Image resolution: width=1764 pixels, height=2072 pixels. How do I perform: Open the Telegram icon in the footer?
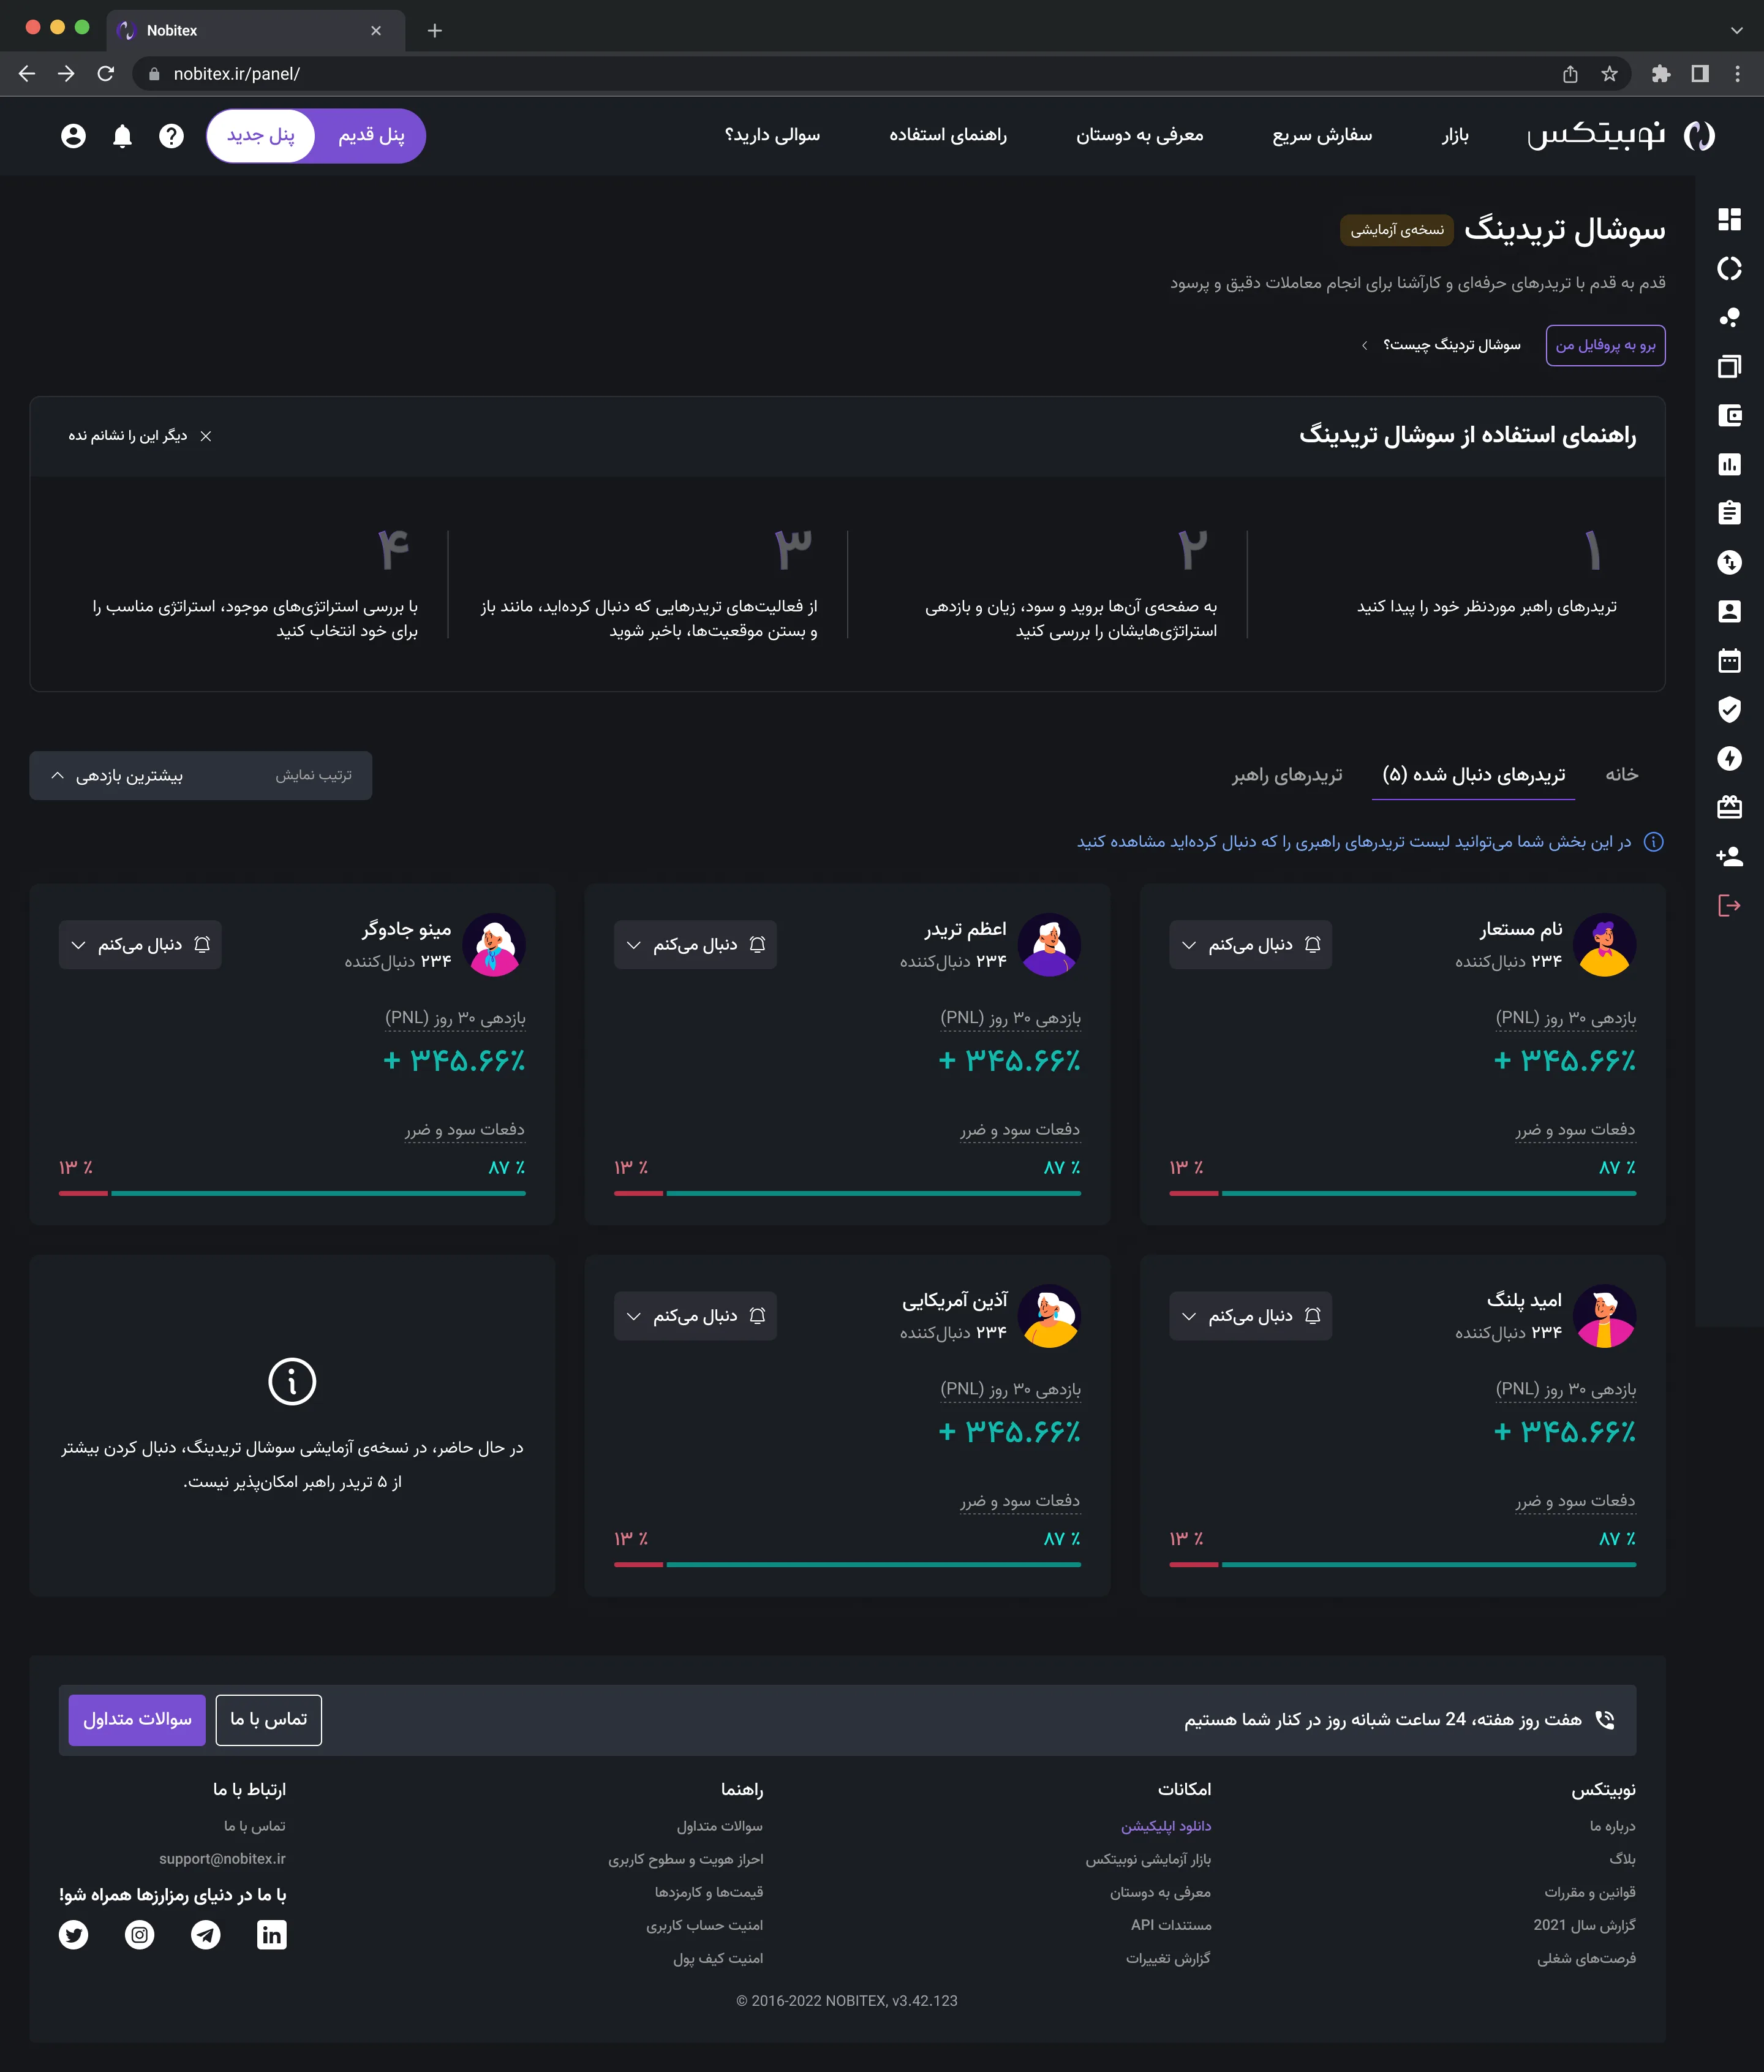tap(205, 1935)
